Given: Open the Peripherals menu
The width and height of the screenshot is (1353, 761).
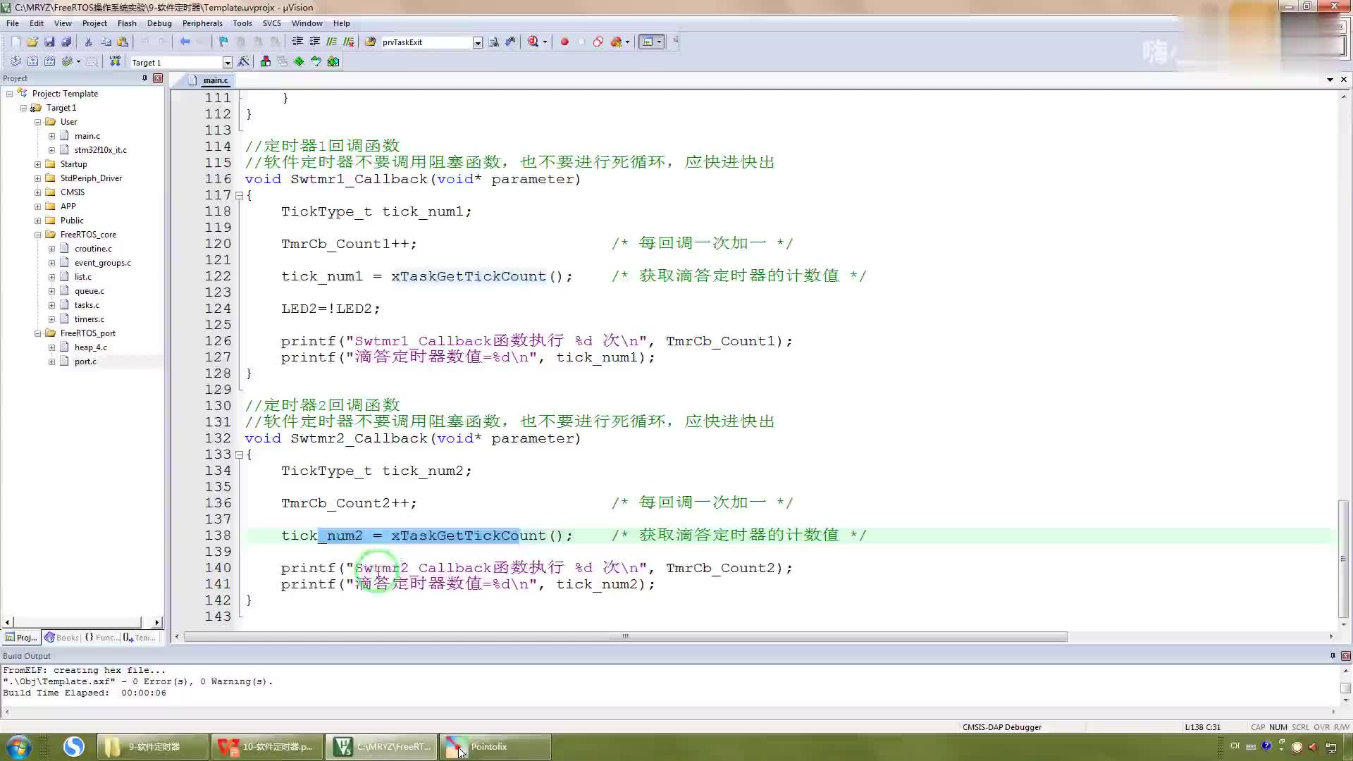Looking at the screenshot, I should [x=202, y=23].
